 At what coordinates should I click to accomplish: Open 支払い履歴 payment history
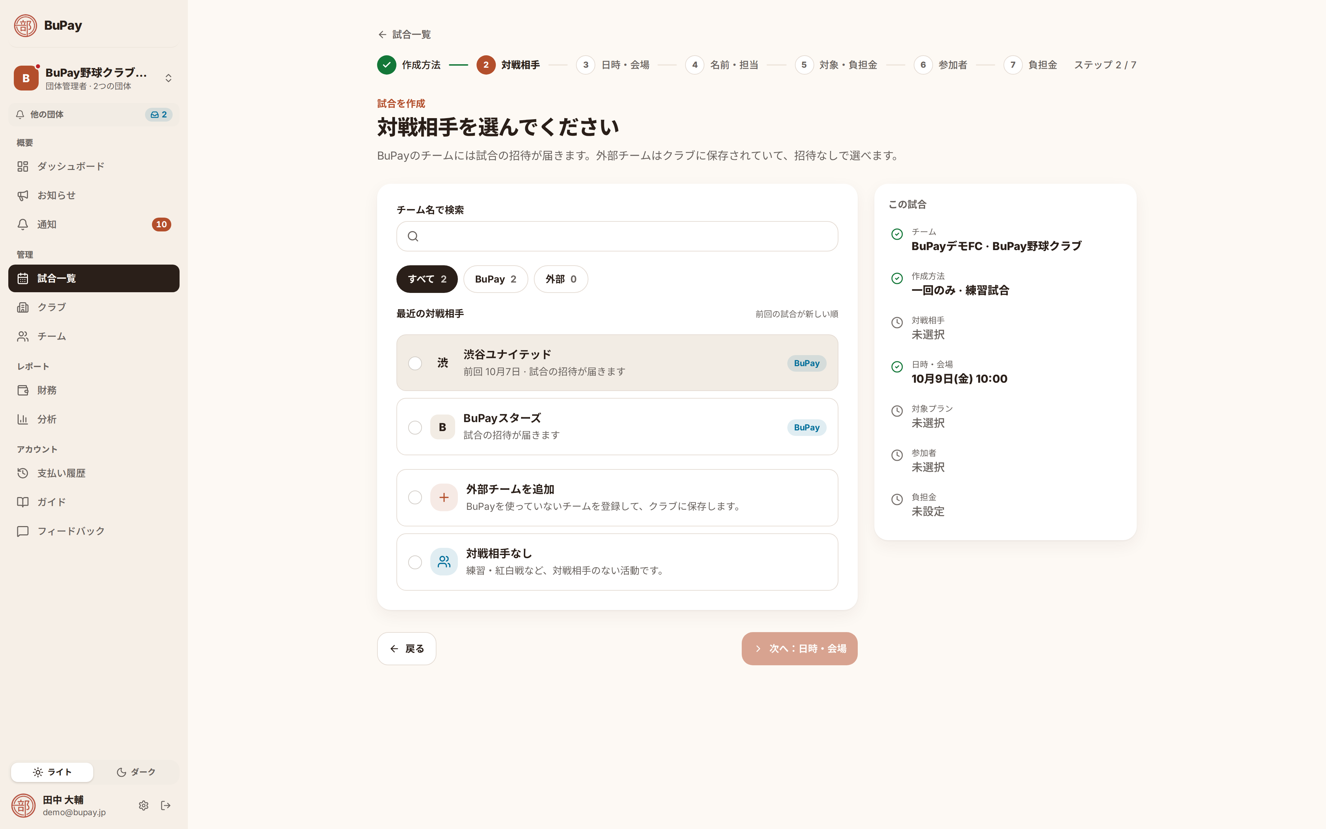(94, 473)
